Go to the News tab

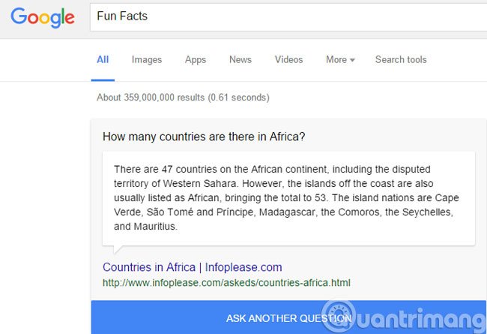coord(241,60)
